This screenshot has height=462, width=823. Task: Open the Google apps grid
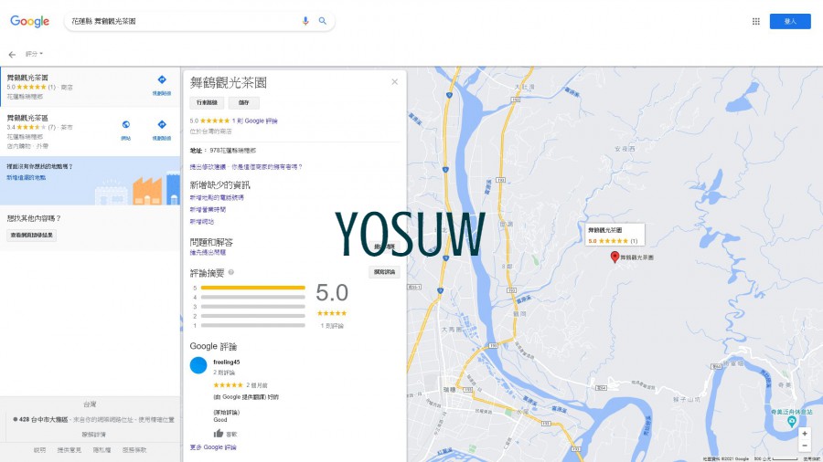755,21
